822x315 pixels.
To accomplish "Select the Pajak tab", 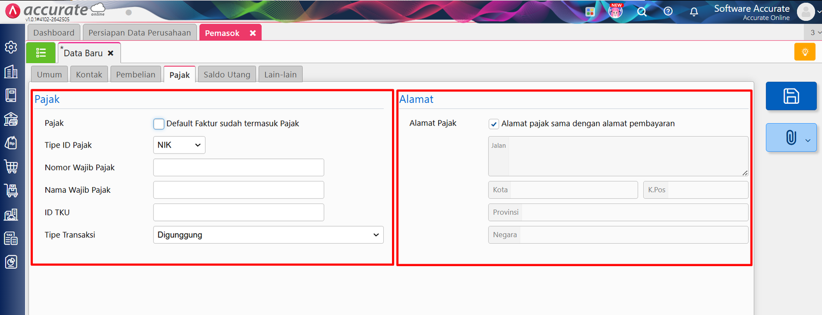I will [180, 75].
